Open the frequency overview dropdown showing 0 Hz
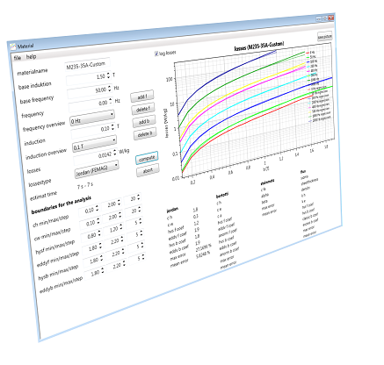The image size is (384, 365). point(92,118)
